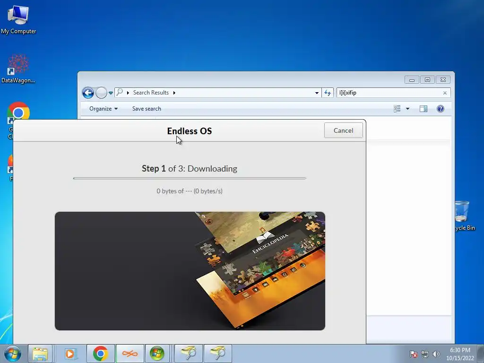This screenshot has height=363, width=484.
Task: Click the Endless OS preview image
Action: click(x=190, y=271)
